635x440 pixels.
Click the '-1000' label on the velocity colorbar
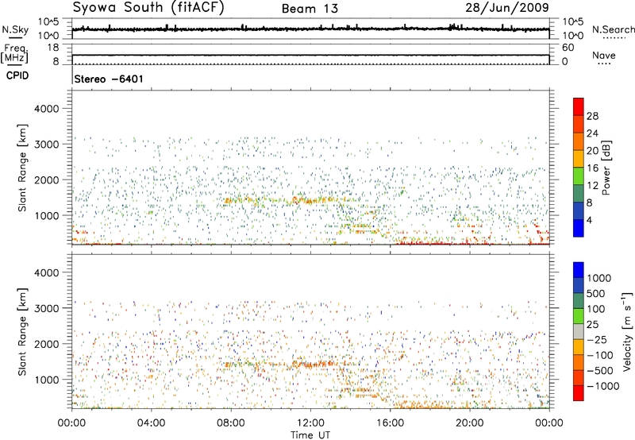(602, 386)
